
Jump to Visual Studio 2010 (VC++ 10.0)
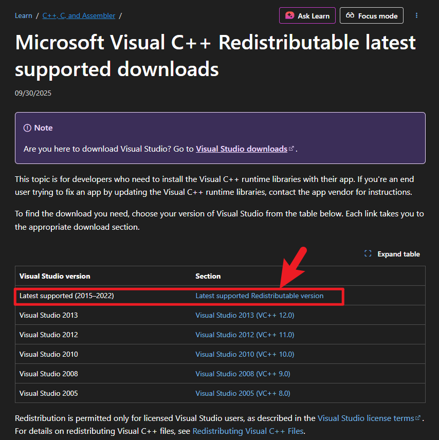(245, 354)
